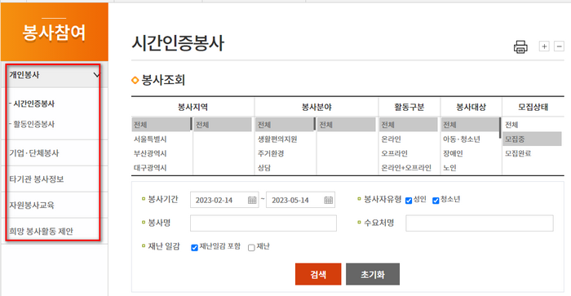Select 서울특별시 in region list
Screen dimensions: 571x296
(x=150, y=139)
